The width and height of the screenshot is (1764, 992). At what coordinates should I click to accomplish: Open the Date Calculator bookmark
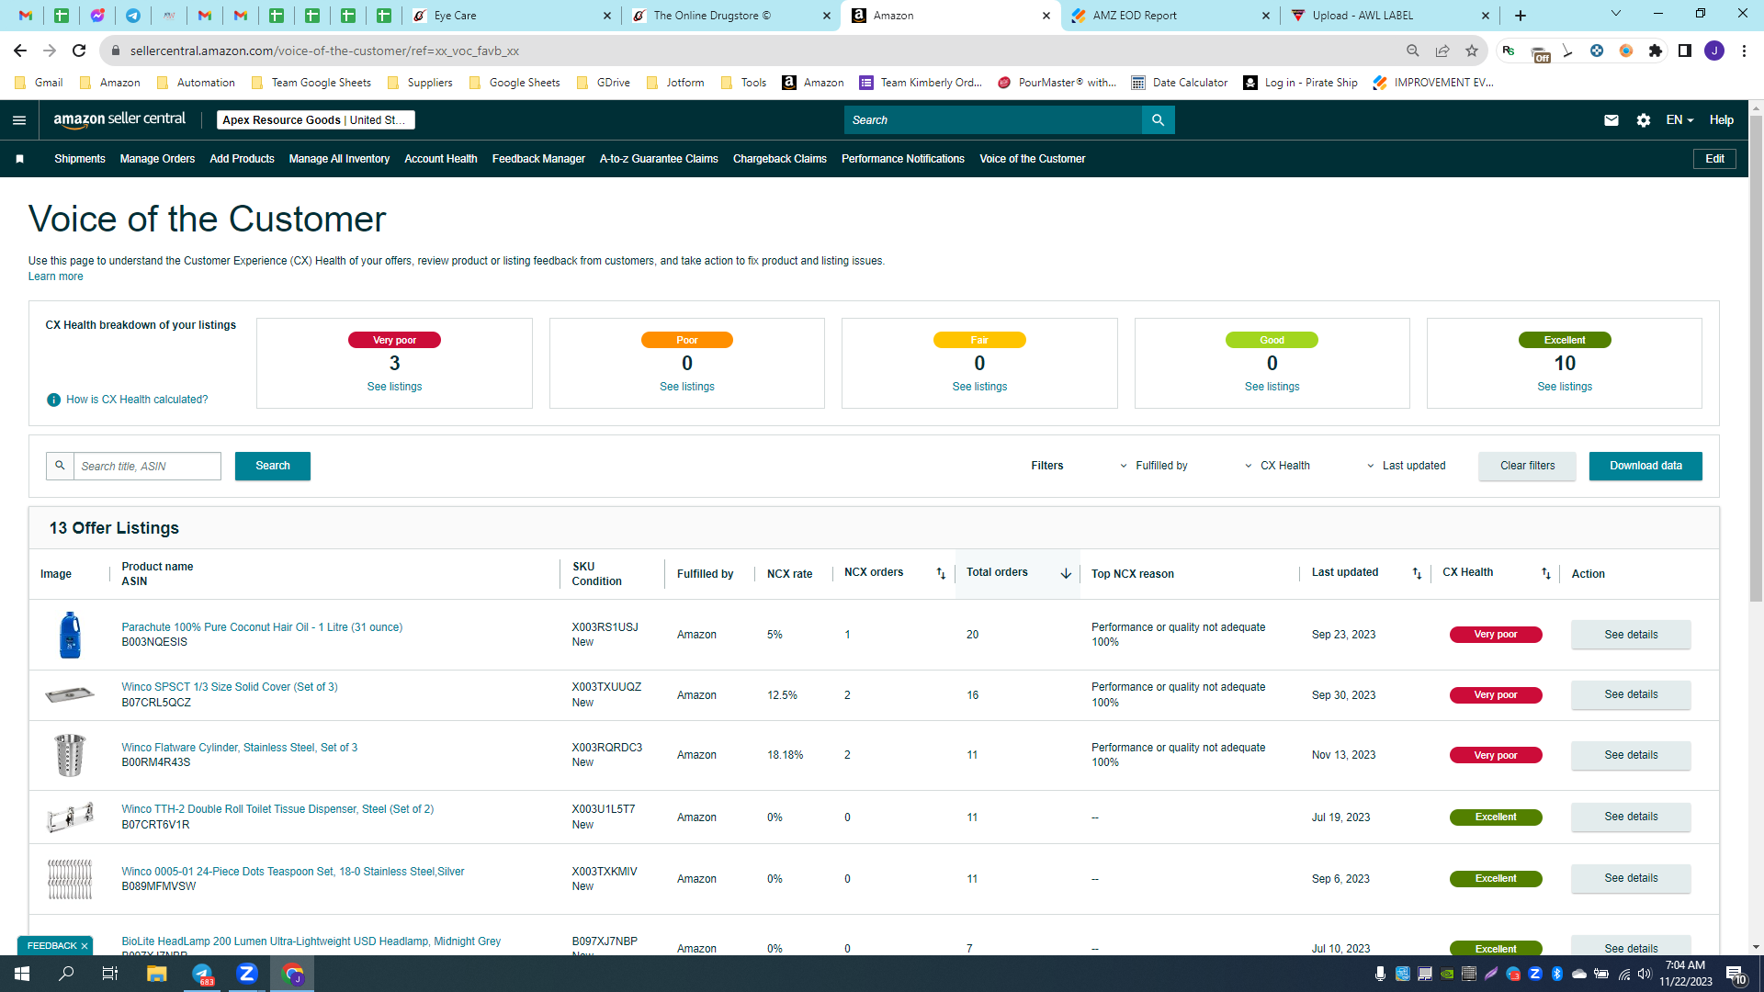[1180, 83]
